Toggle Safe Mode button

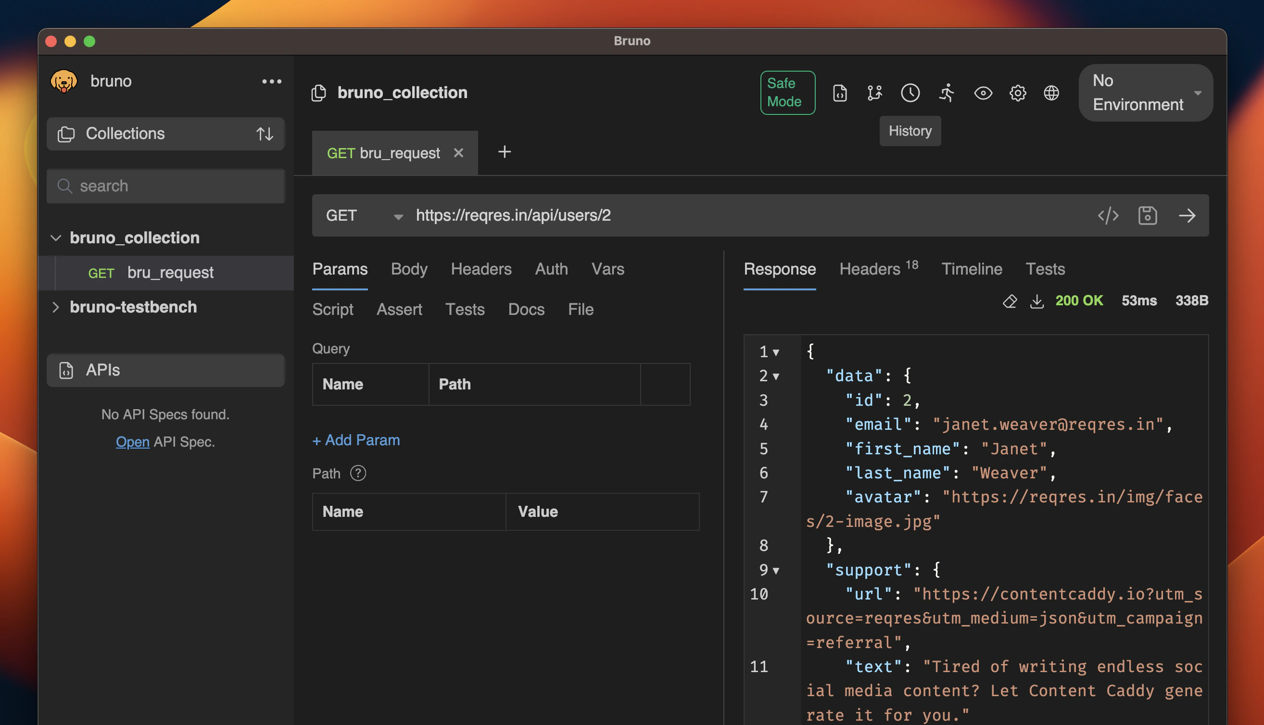[787, 93]
